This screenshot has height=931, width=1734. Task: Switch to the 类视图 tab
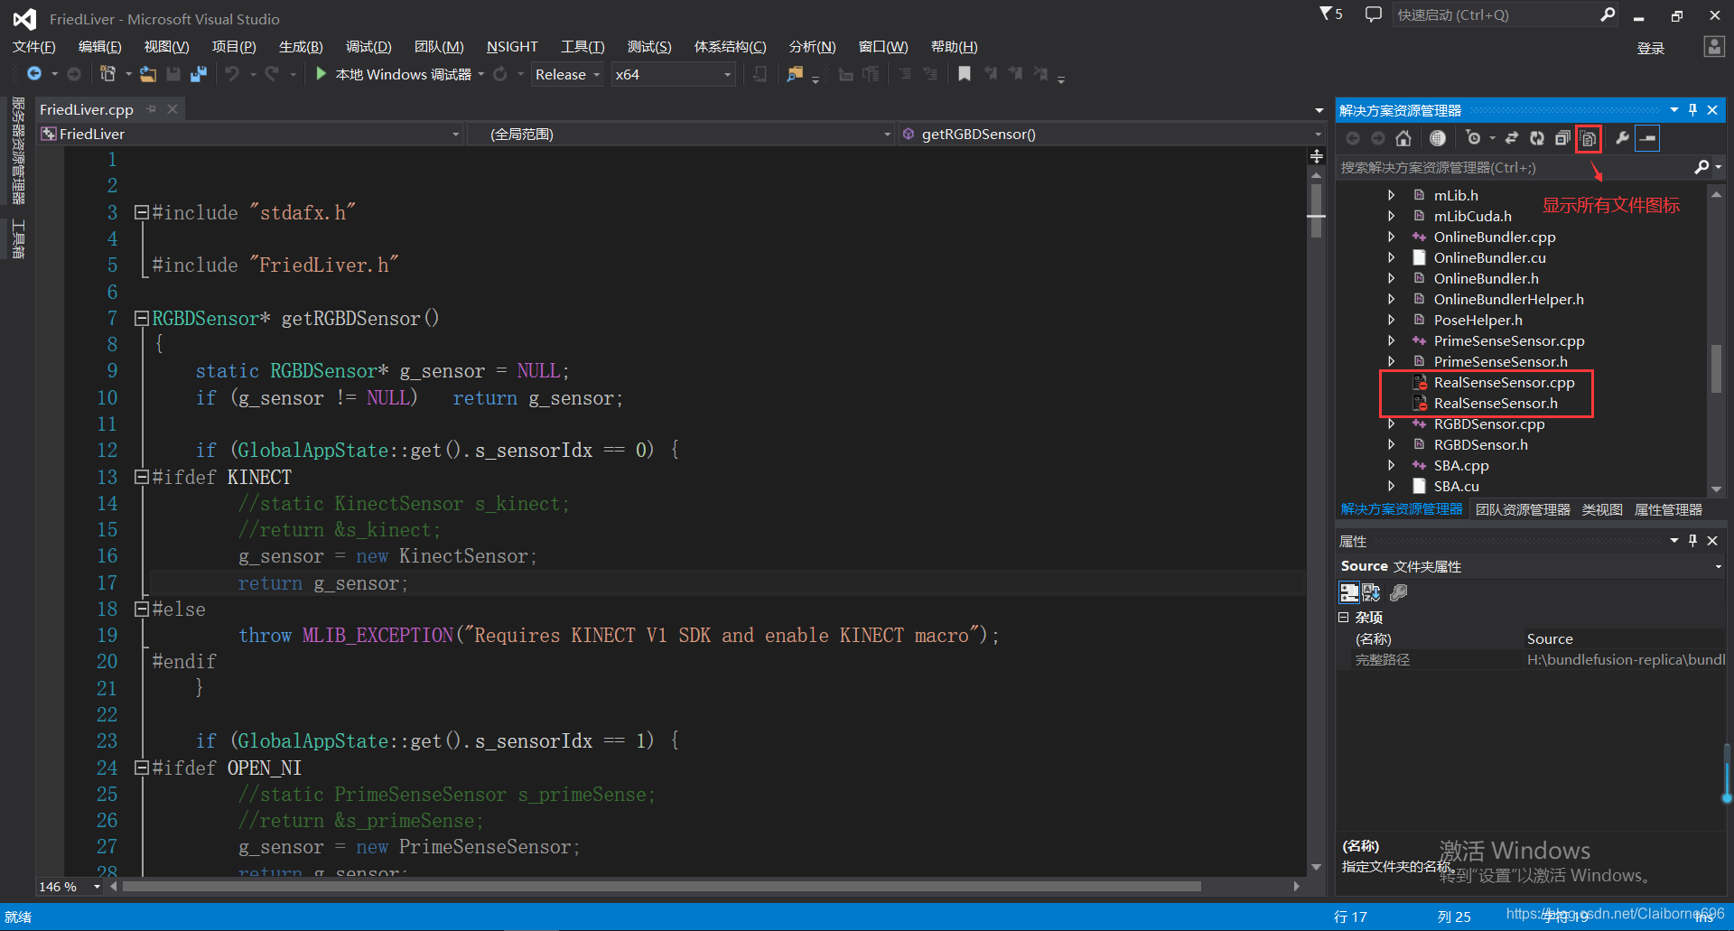click(1602, 509)
